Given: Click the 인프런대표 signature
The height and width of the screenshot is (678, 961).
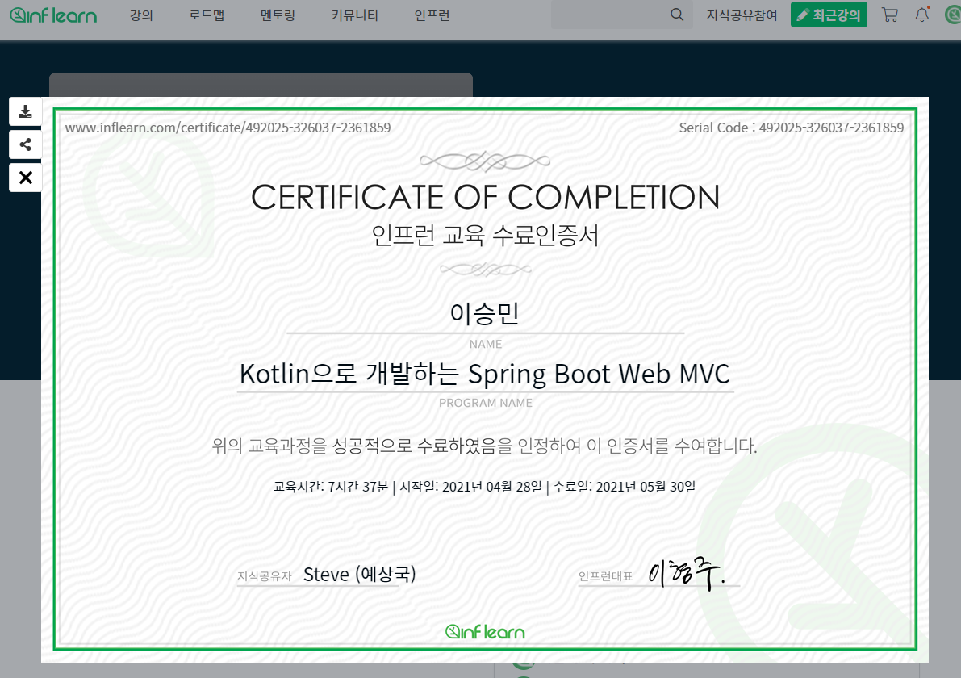Looking at the screenshot, I should (687, 574).
